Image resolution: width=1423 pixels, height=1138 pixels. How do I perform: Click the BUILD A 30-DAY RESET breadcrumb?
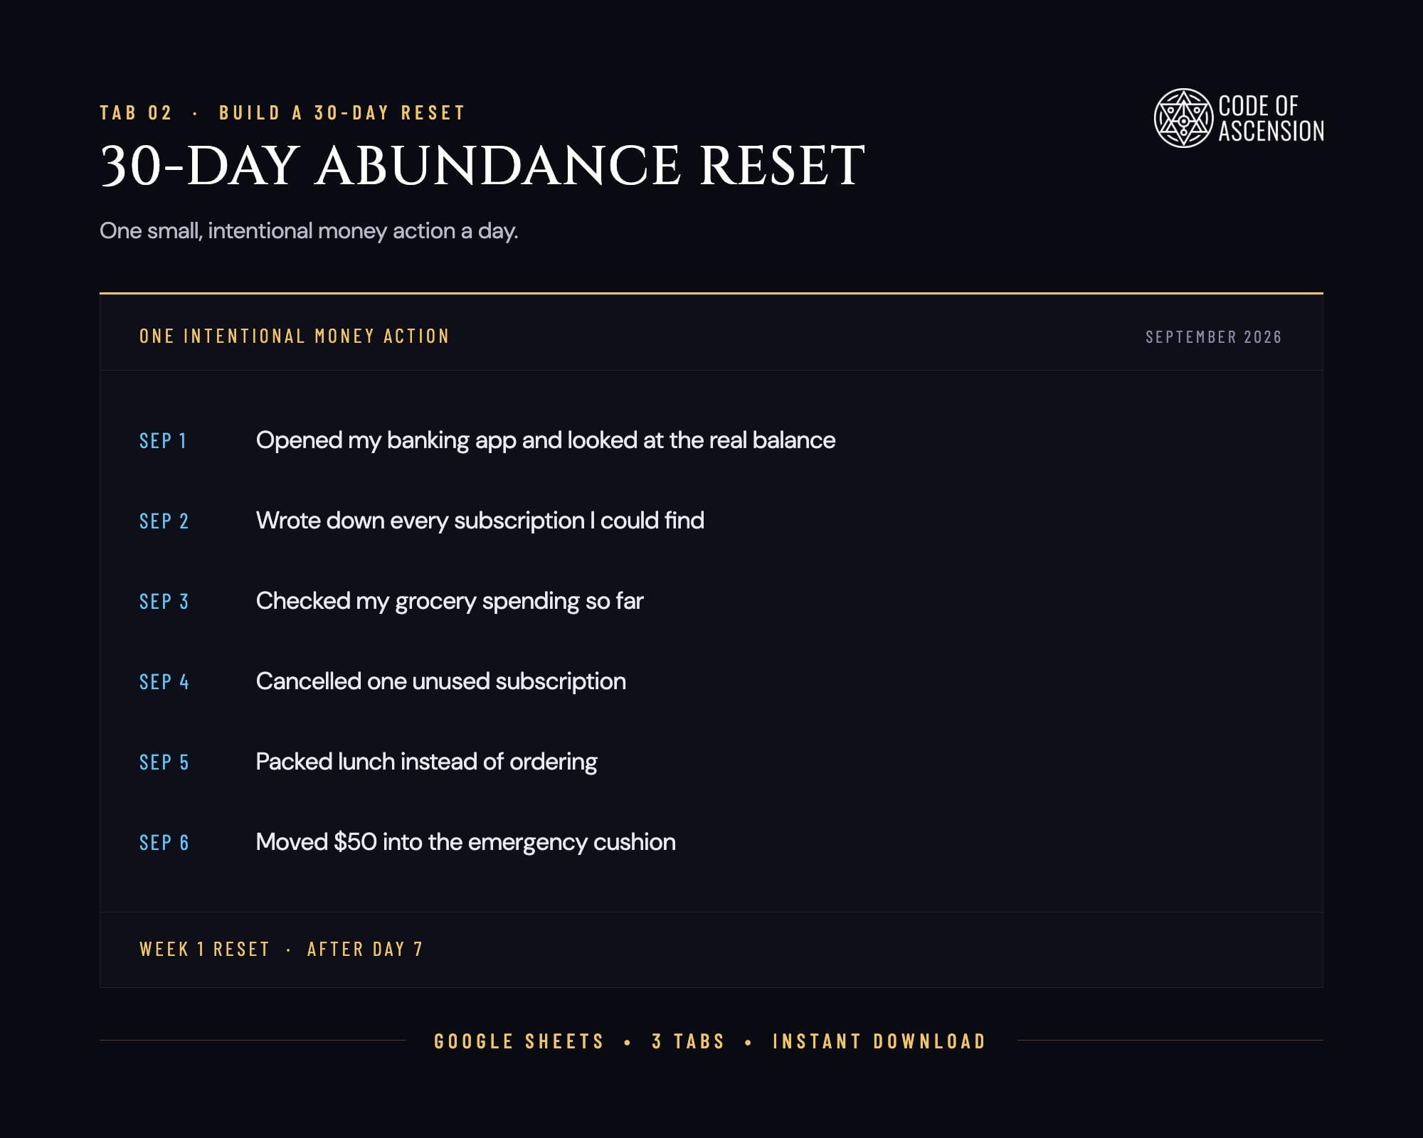[342, 113]
